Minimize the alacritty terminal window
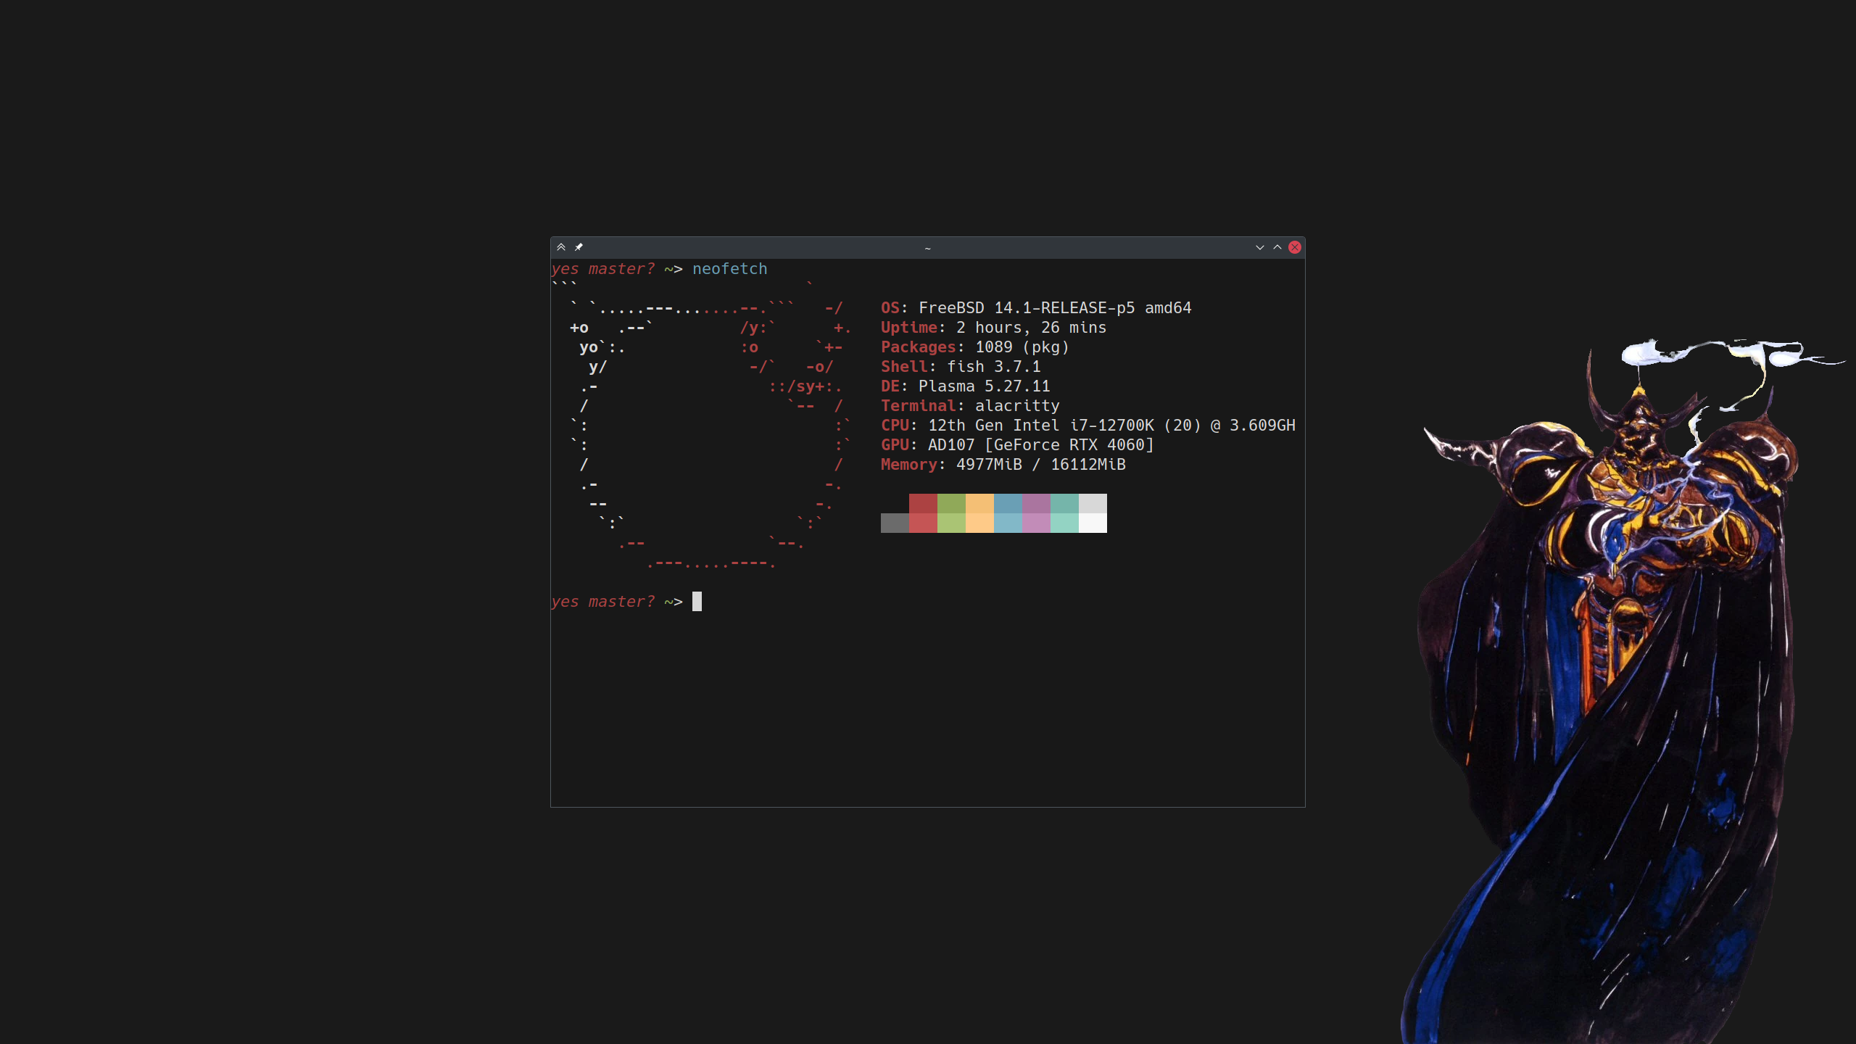1856x1044 pixels. point(1260,247)
